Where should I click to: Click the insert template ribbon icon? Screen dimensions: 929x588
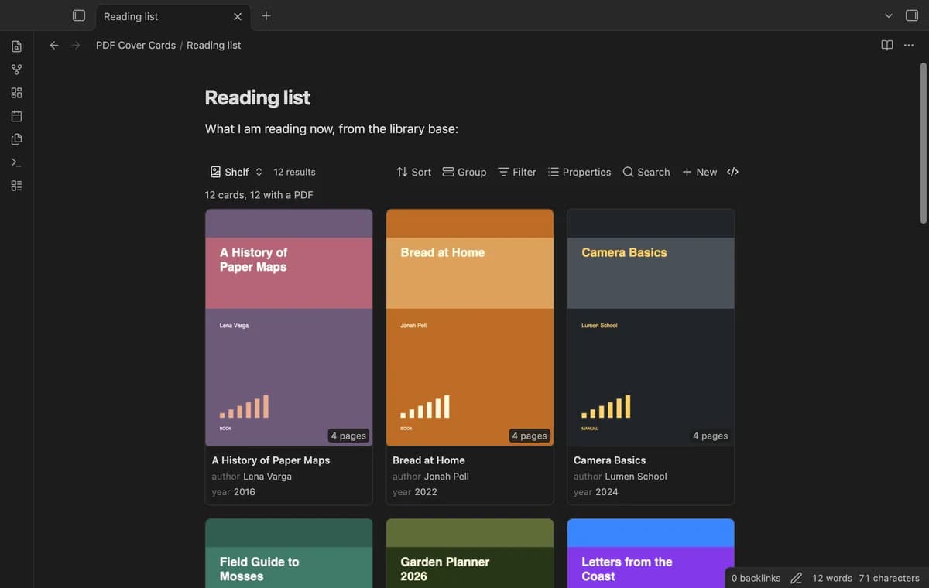pyautogui.click(x=16, y=139)
